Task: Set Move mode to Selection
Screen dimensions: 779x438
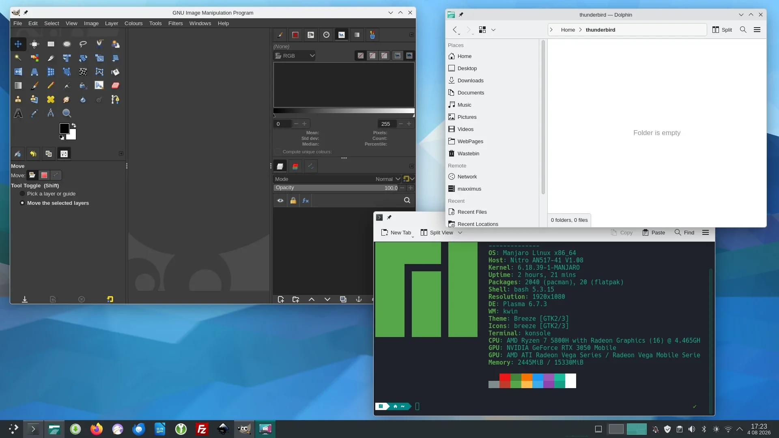Action: click(44, 175)
